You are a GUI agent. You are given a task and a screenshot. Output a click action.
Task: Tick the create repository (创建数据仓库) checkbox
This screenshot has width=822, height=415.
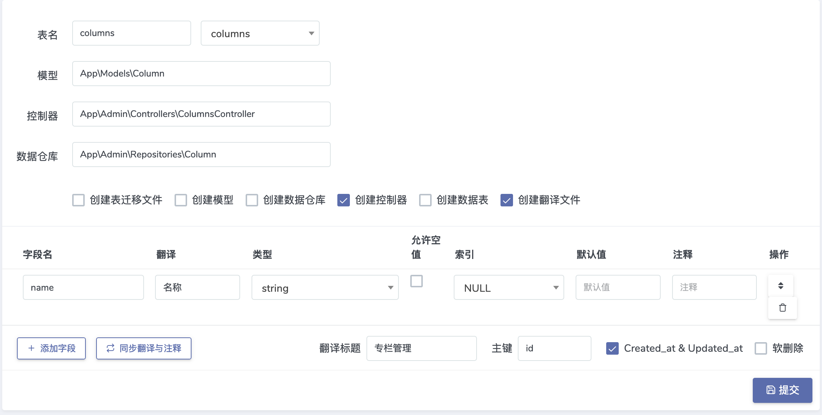(252, 200)
